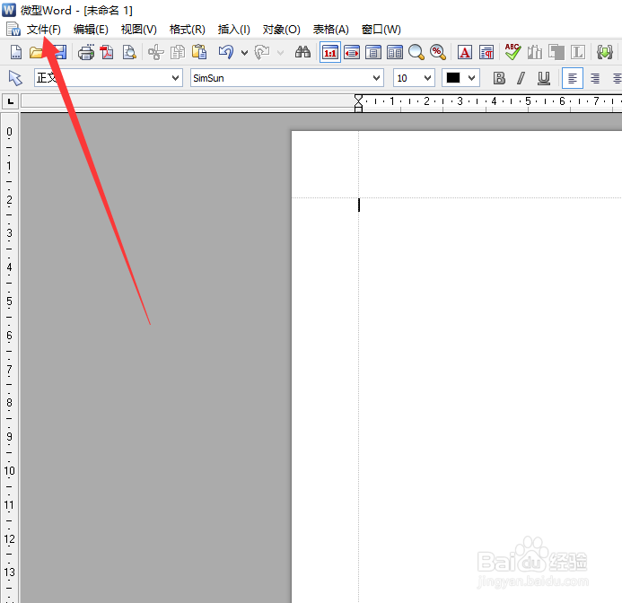Click the New document icon

tap(16, 52)
